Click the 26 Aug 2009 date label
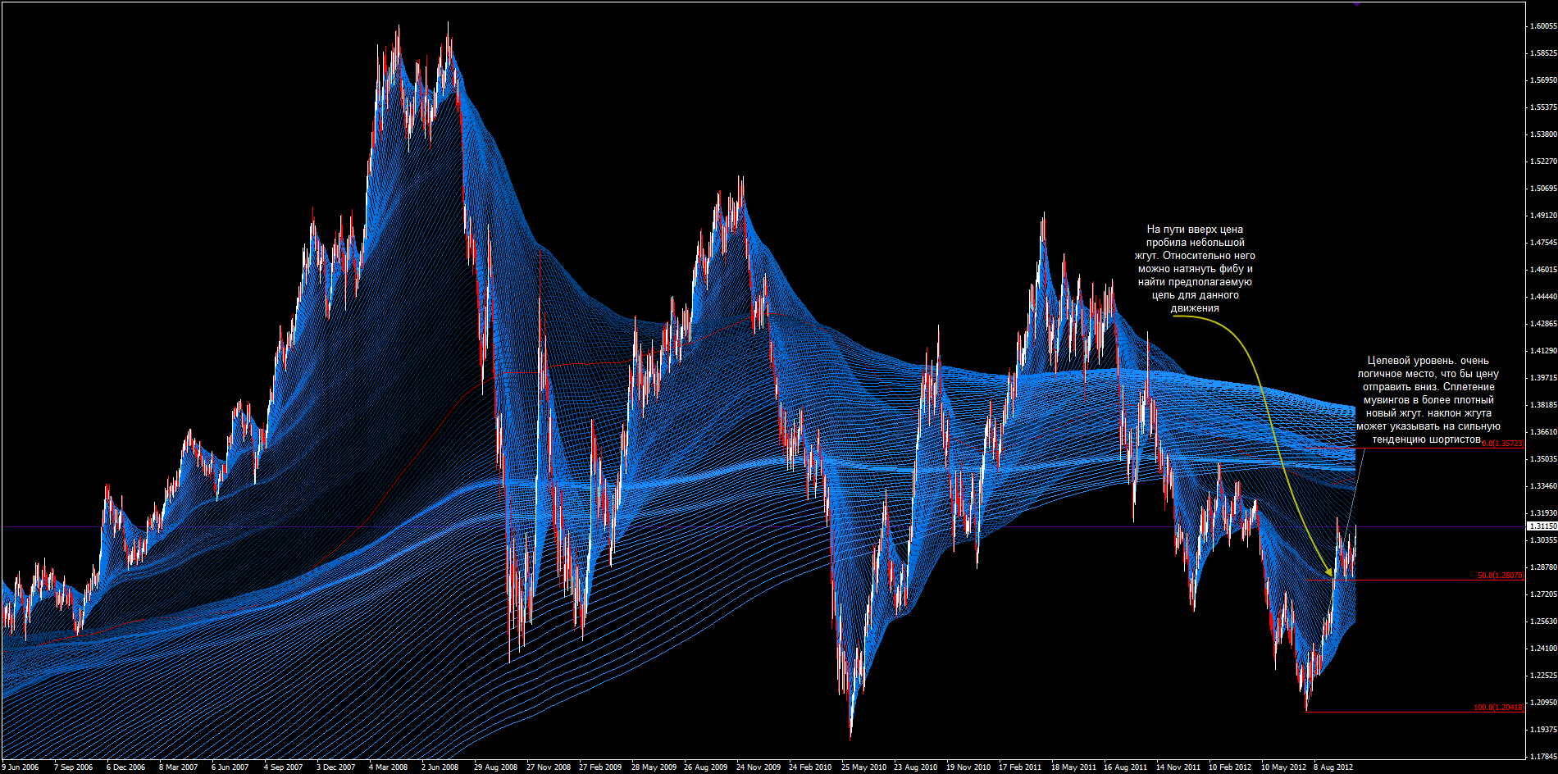Screen dimensions: 1558x774 coord(705,767)
